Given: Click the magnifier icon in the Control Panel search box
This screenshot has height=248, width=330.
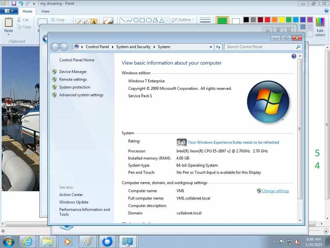Looking at the screenshot, I should click(x=298, y=47).
